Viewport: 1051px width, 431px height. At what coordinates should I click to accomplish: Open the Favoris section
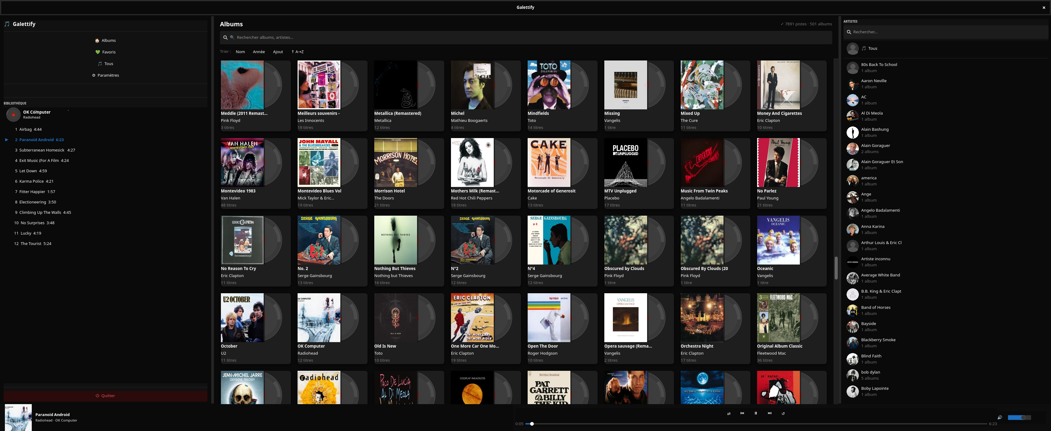coord(105,52)
